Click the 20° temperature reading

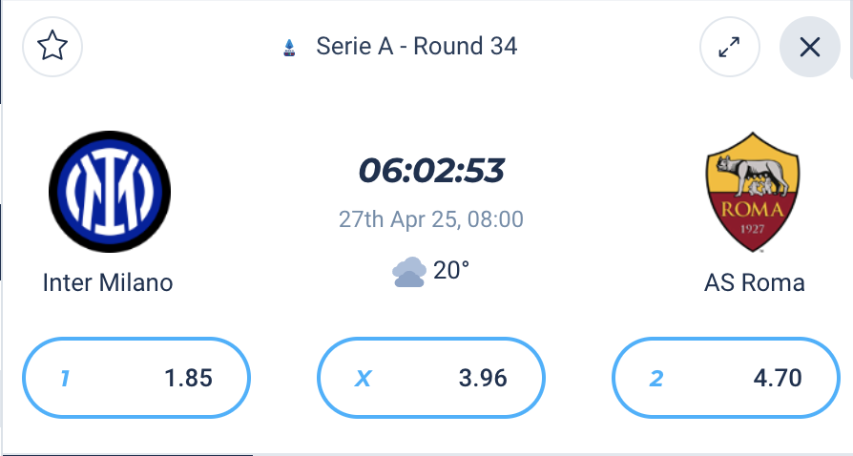[x=451, y=270]
